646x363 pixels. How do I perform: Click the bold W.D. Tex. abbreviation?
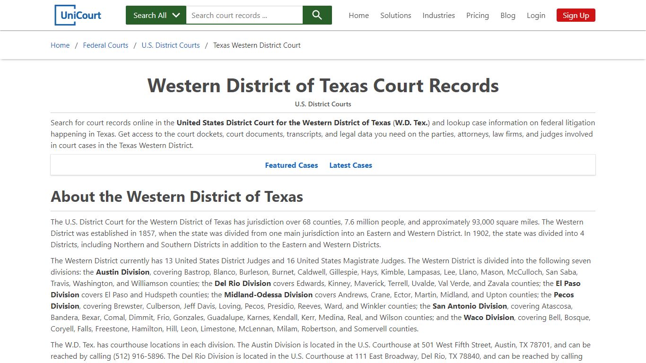pyautogui.click(x=411, y=123)
